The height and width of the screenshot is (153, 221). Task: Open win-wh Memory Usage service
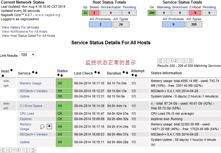click(x=26, y=127)
